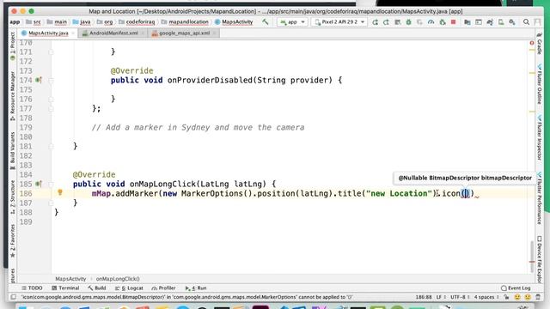
Task: Click the override gutter icon on line 174
Action: coord(39,80)
